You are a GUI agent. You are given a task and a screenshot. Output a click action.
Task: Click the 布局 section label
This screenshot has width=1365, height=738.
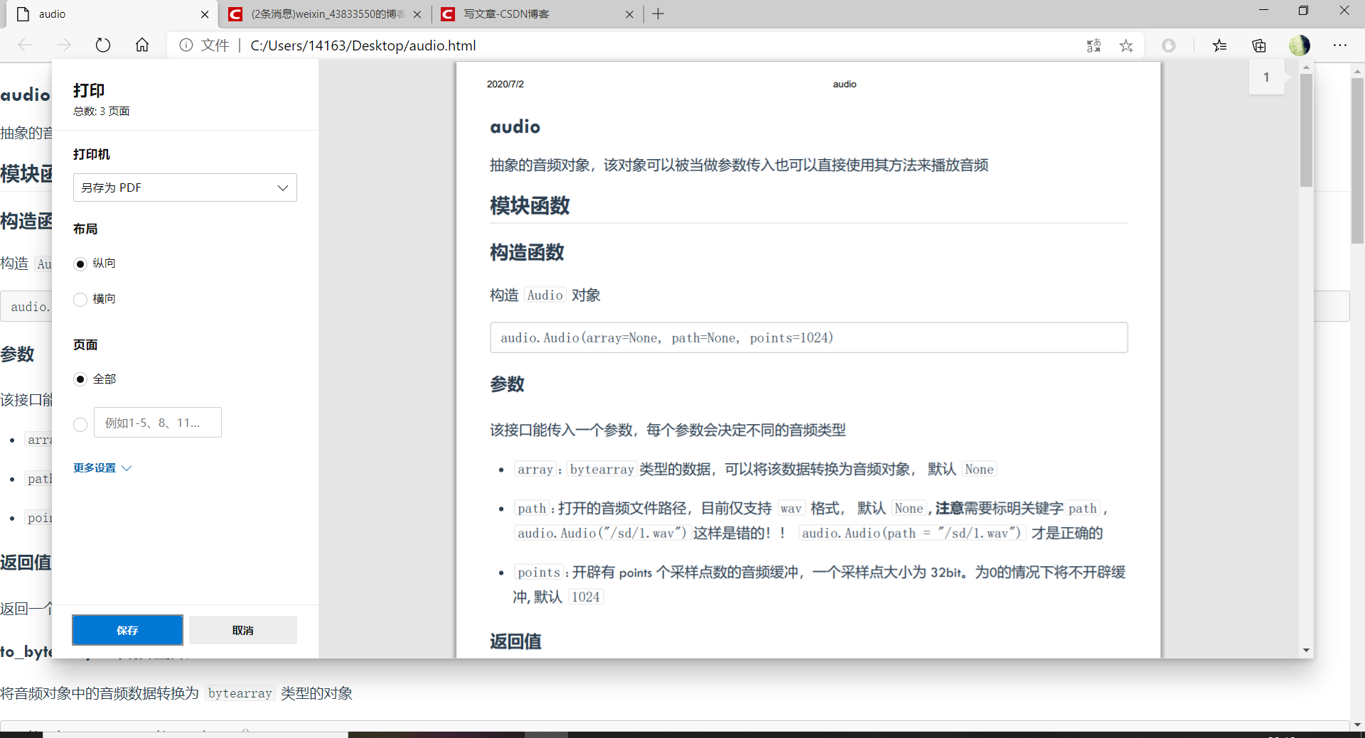pyautogui.click(x=85, y=229)
